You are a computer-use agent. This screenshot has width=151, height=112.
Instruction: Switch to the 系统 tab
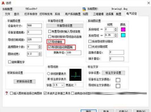click(57, 14)
